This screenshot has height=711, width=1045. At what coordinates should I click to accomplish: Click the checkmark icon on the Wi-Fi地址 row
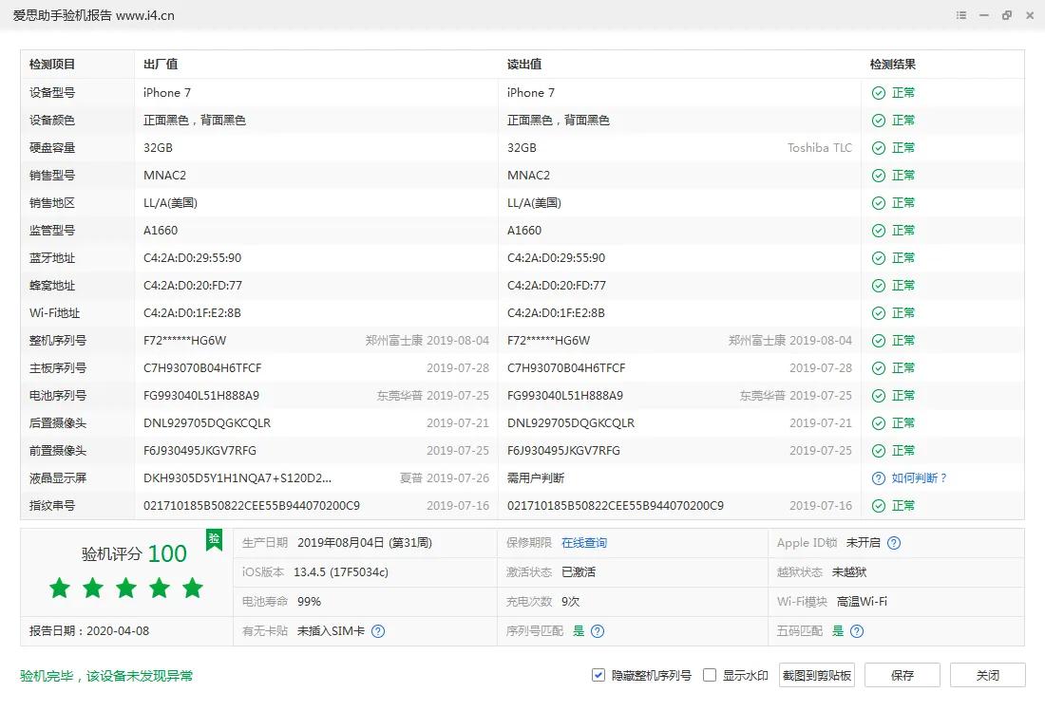(878, 312)
